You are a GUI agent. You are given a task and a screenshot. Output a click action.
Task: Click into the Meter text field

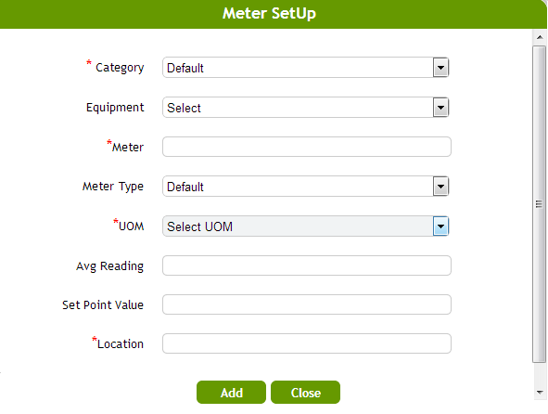coord(307,147)
